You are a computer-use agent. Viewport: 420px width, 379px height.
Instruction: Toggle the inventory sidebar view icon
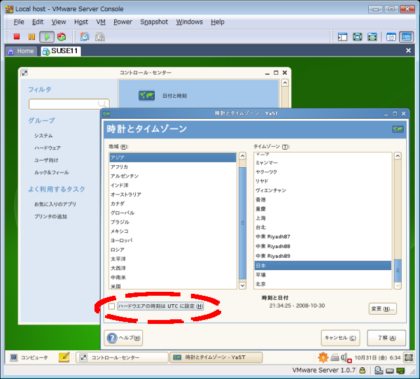pos(343,37)
